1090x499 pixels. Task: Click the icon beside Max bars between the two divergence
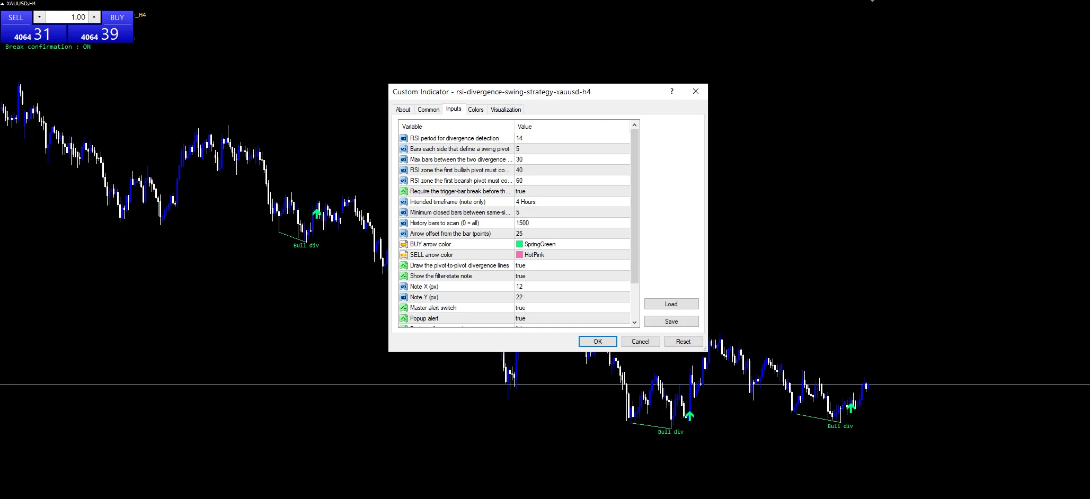pyautogui.click(x=404, y=159)
